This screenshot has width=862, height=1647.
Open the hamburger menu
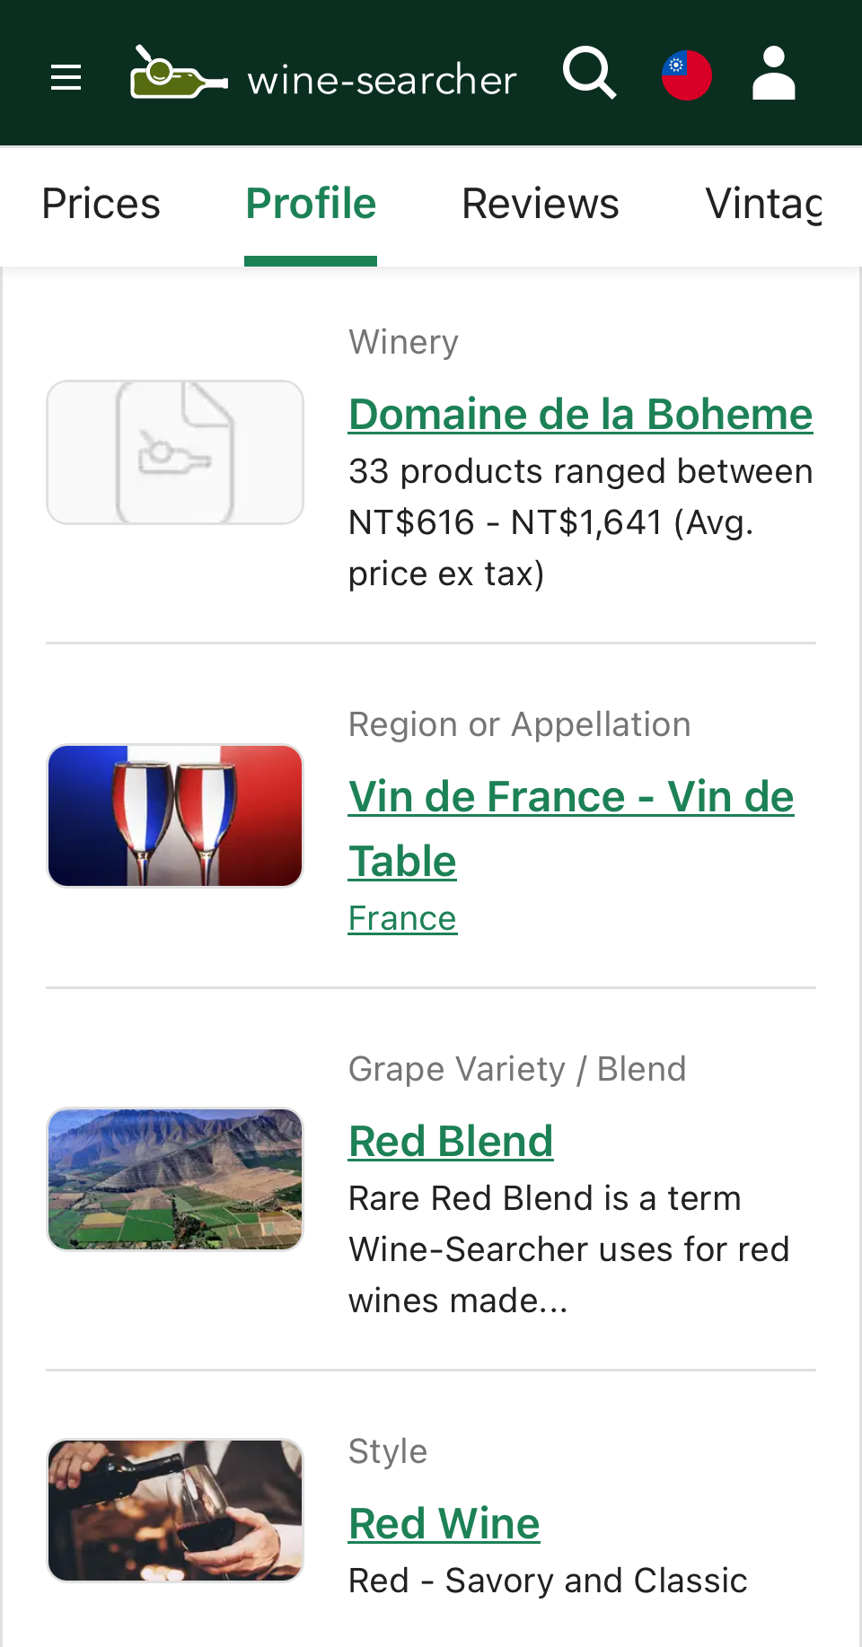coord(66,78)
